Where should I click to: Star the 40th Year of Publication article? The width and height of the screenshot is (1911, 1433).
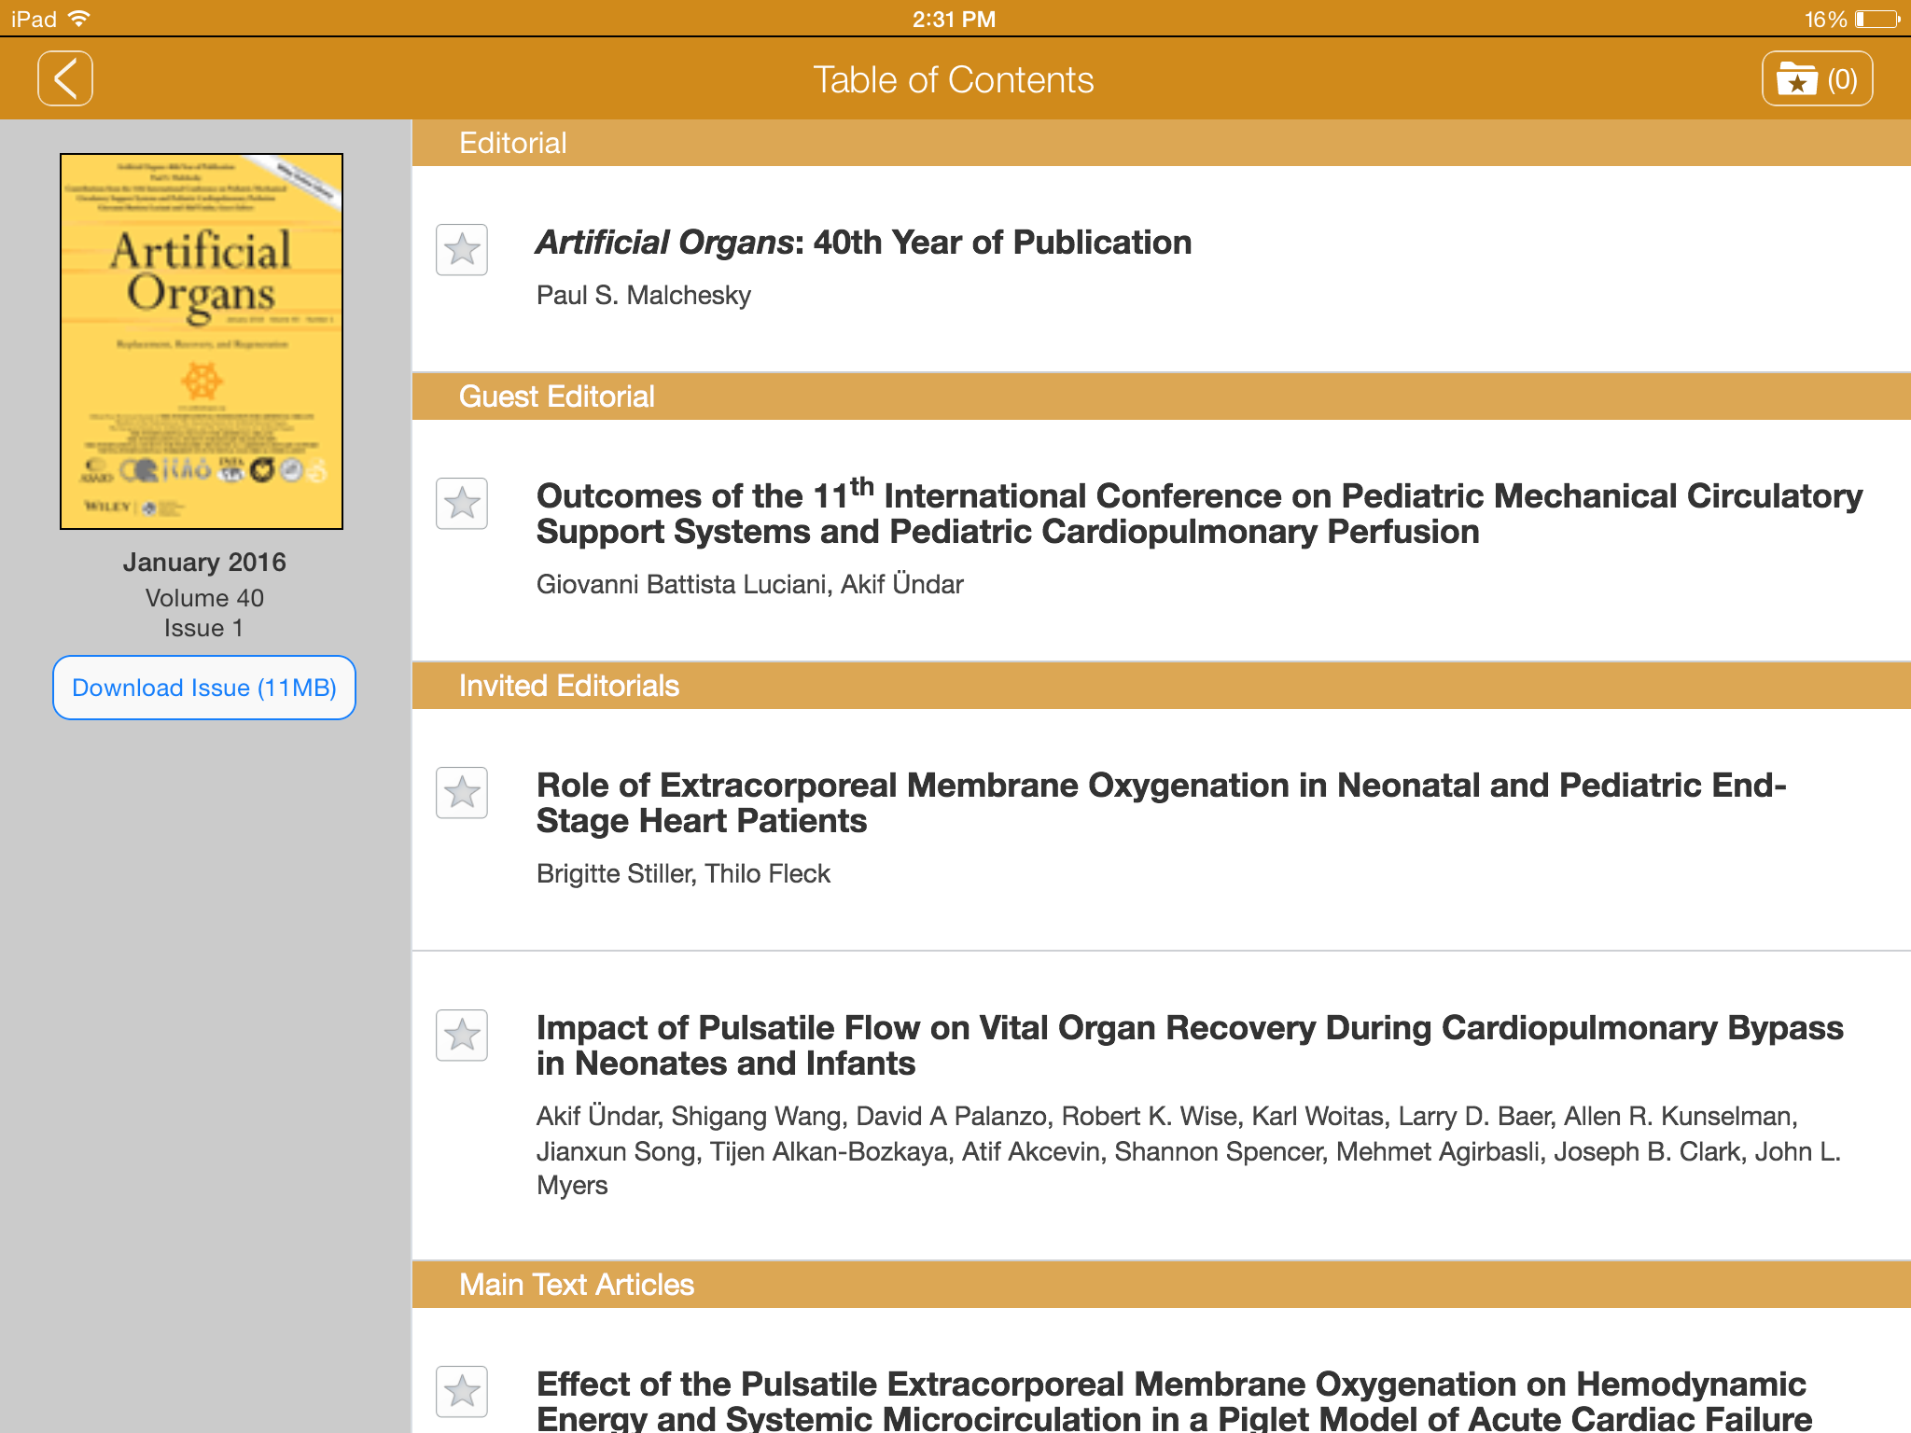point(462,250)
